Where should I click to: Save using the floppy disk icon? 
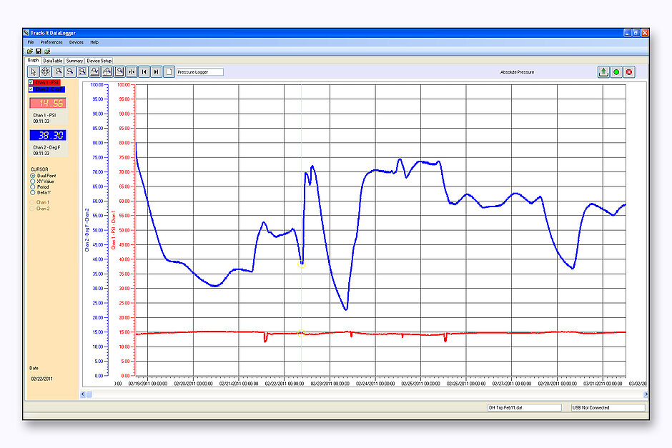39,51
